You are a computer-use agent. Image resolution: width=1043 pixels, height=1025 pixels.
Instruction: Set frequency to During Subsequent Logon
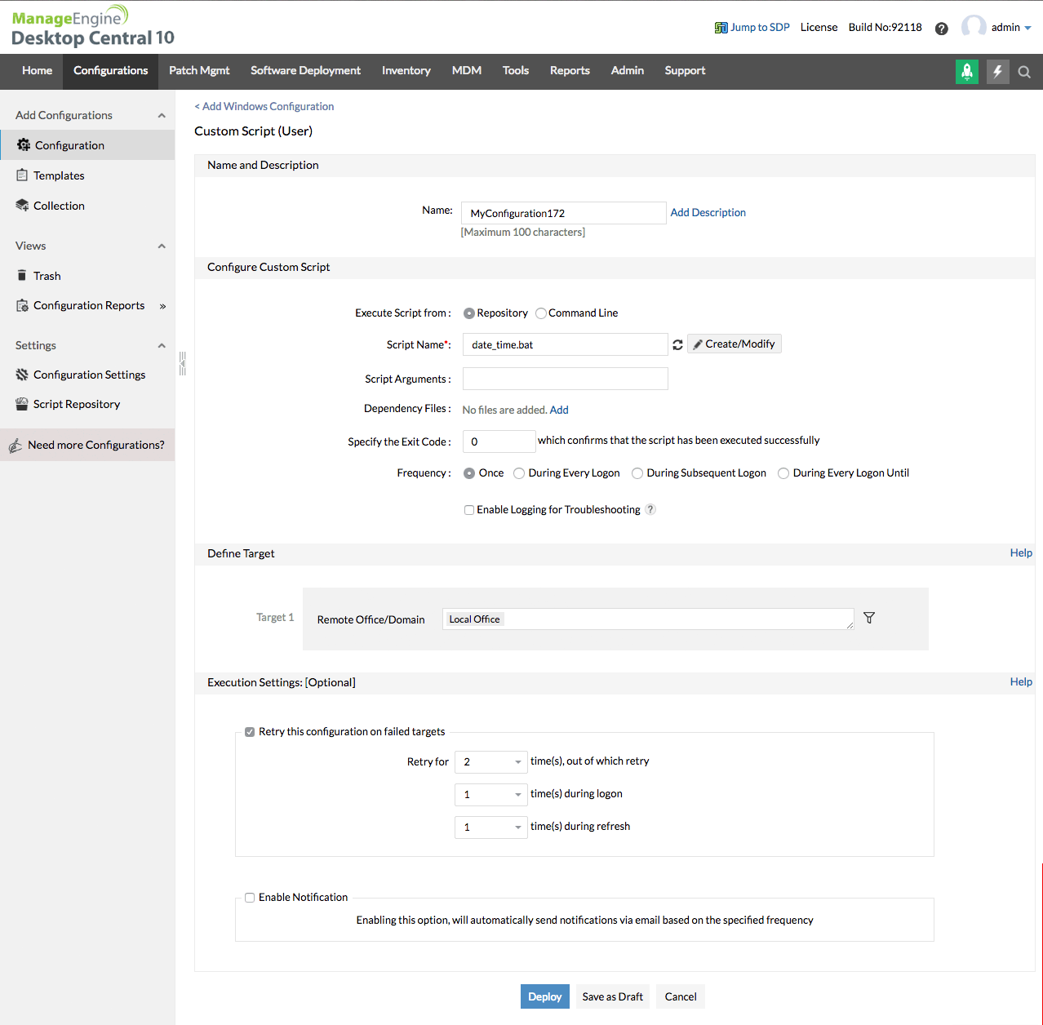click(637, 473)
